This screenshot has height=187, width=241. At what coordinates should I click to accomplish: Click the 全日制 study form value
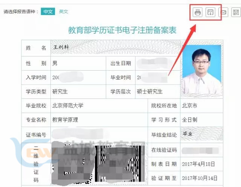(x=190, y=120)
